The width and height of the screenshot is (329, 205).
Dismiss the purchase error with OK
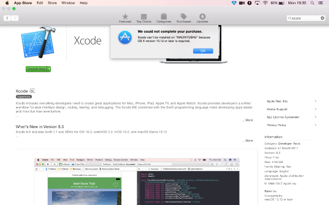tap(203, 51)
